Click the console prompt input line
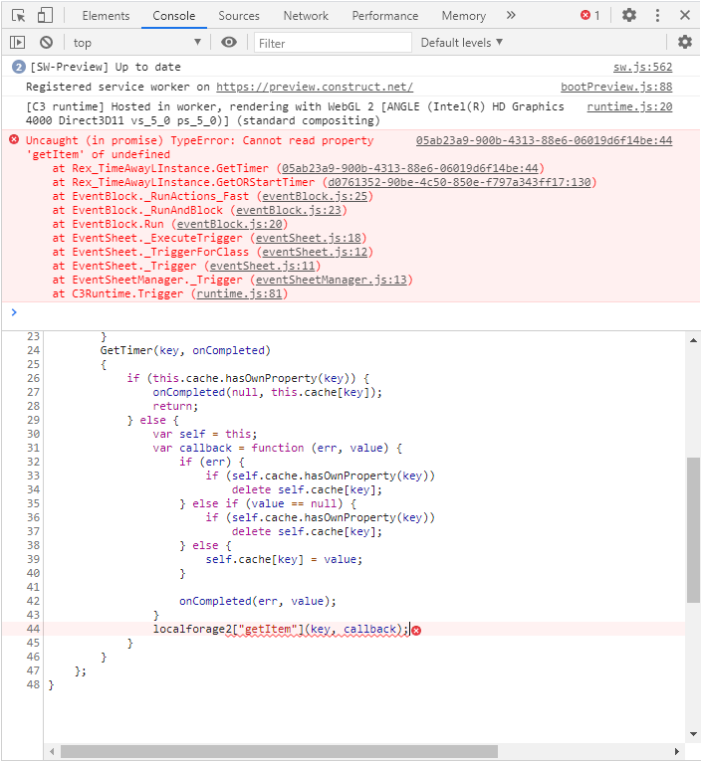The image size is (702, 762). click(x=351, y=312)
